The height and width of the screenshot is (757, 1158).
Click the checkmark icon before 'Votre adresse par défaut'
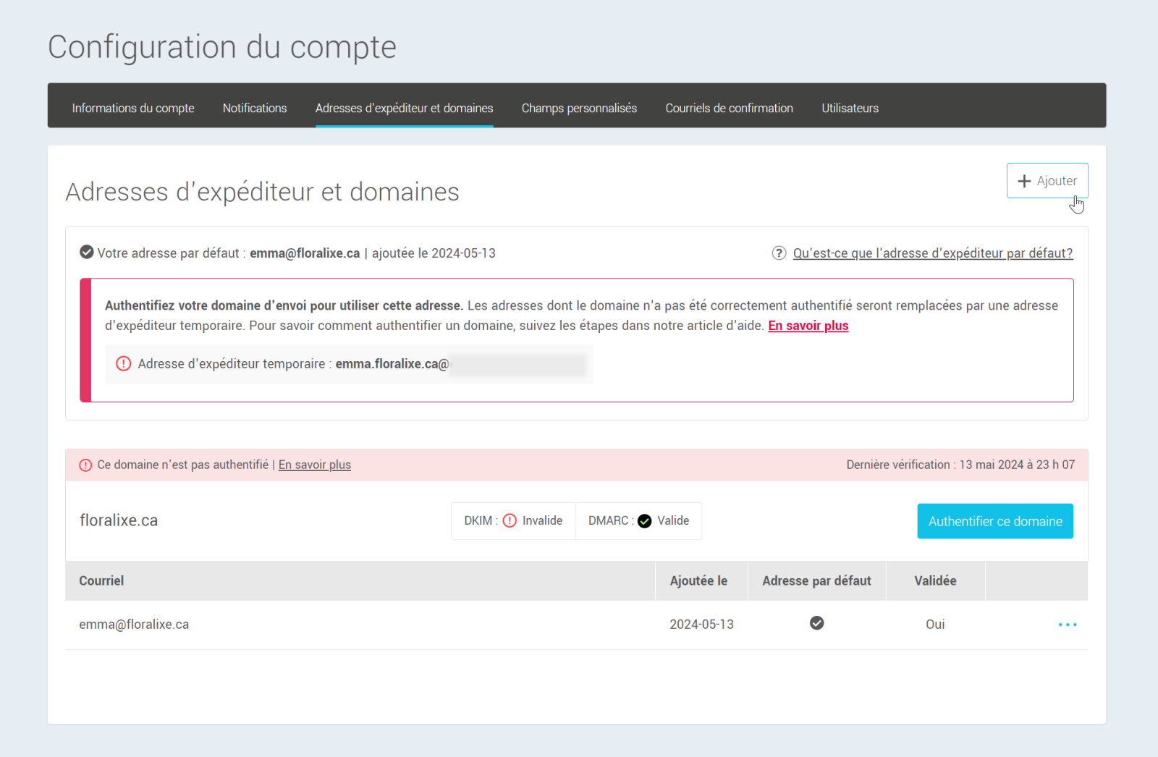(86, 252)
